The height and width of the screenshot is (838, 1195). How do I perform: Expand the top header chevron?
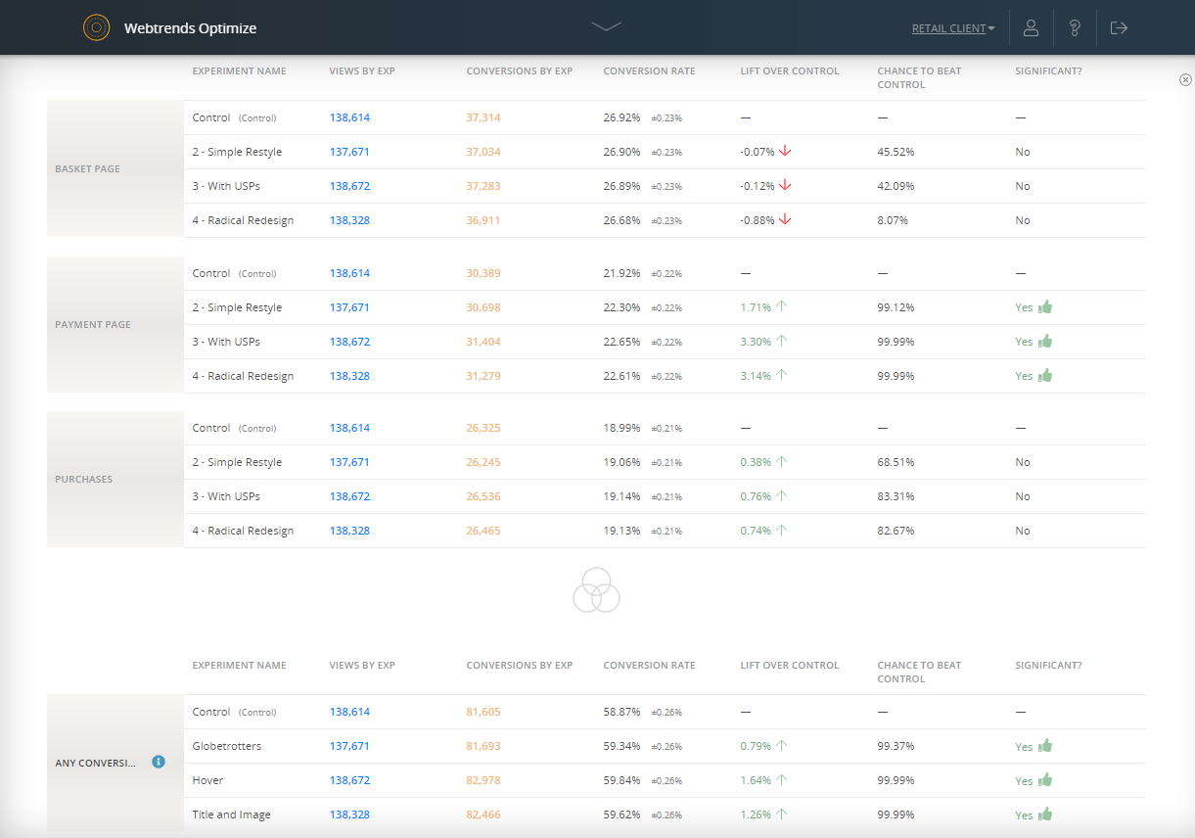[x=606, y=26]
